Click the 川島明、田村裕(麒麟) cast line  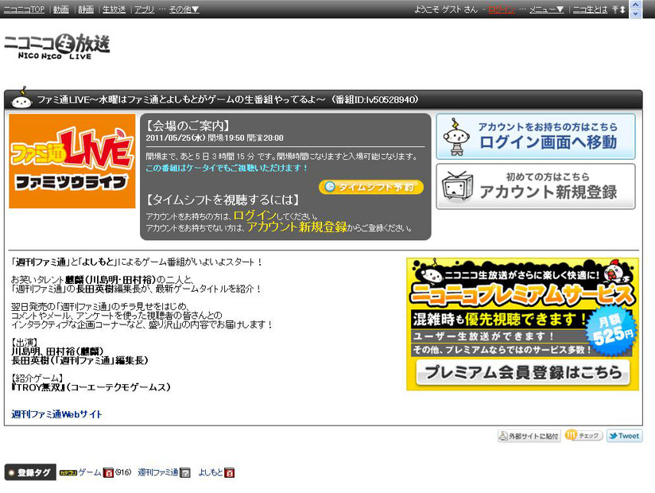pyautogui.click(x=57, y=351)
